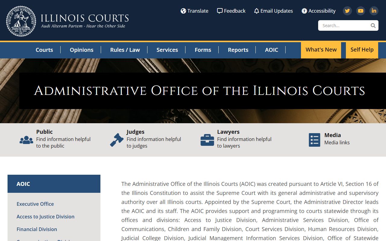Click the briefcase icon for Lawyers
The height and width of the screenshot is (241, 386).
tap(207, 140)
